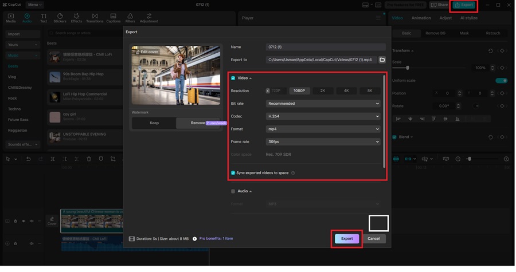Add keyframe diamond for Scale
The width and height of the screenshot is (516, 272).
[502, 68]
